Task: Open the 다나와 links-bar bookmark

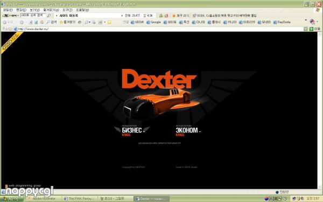Action: coord(198,22)
